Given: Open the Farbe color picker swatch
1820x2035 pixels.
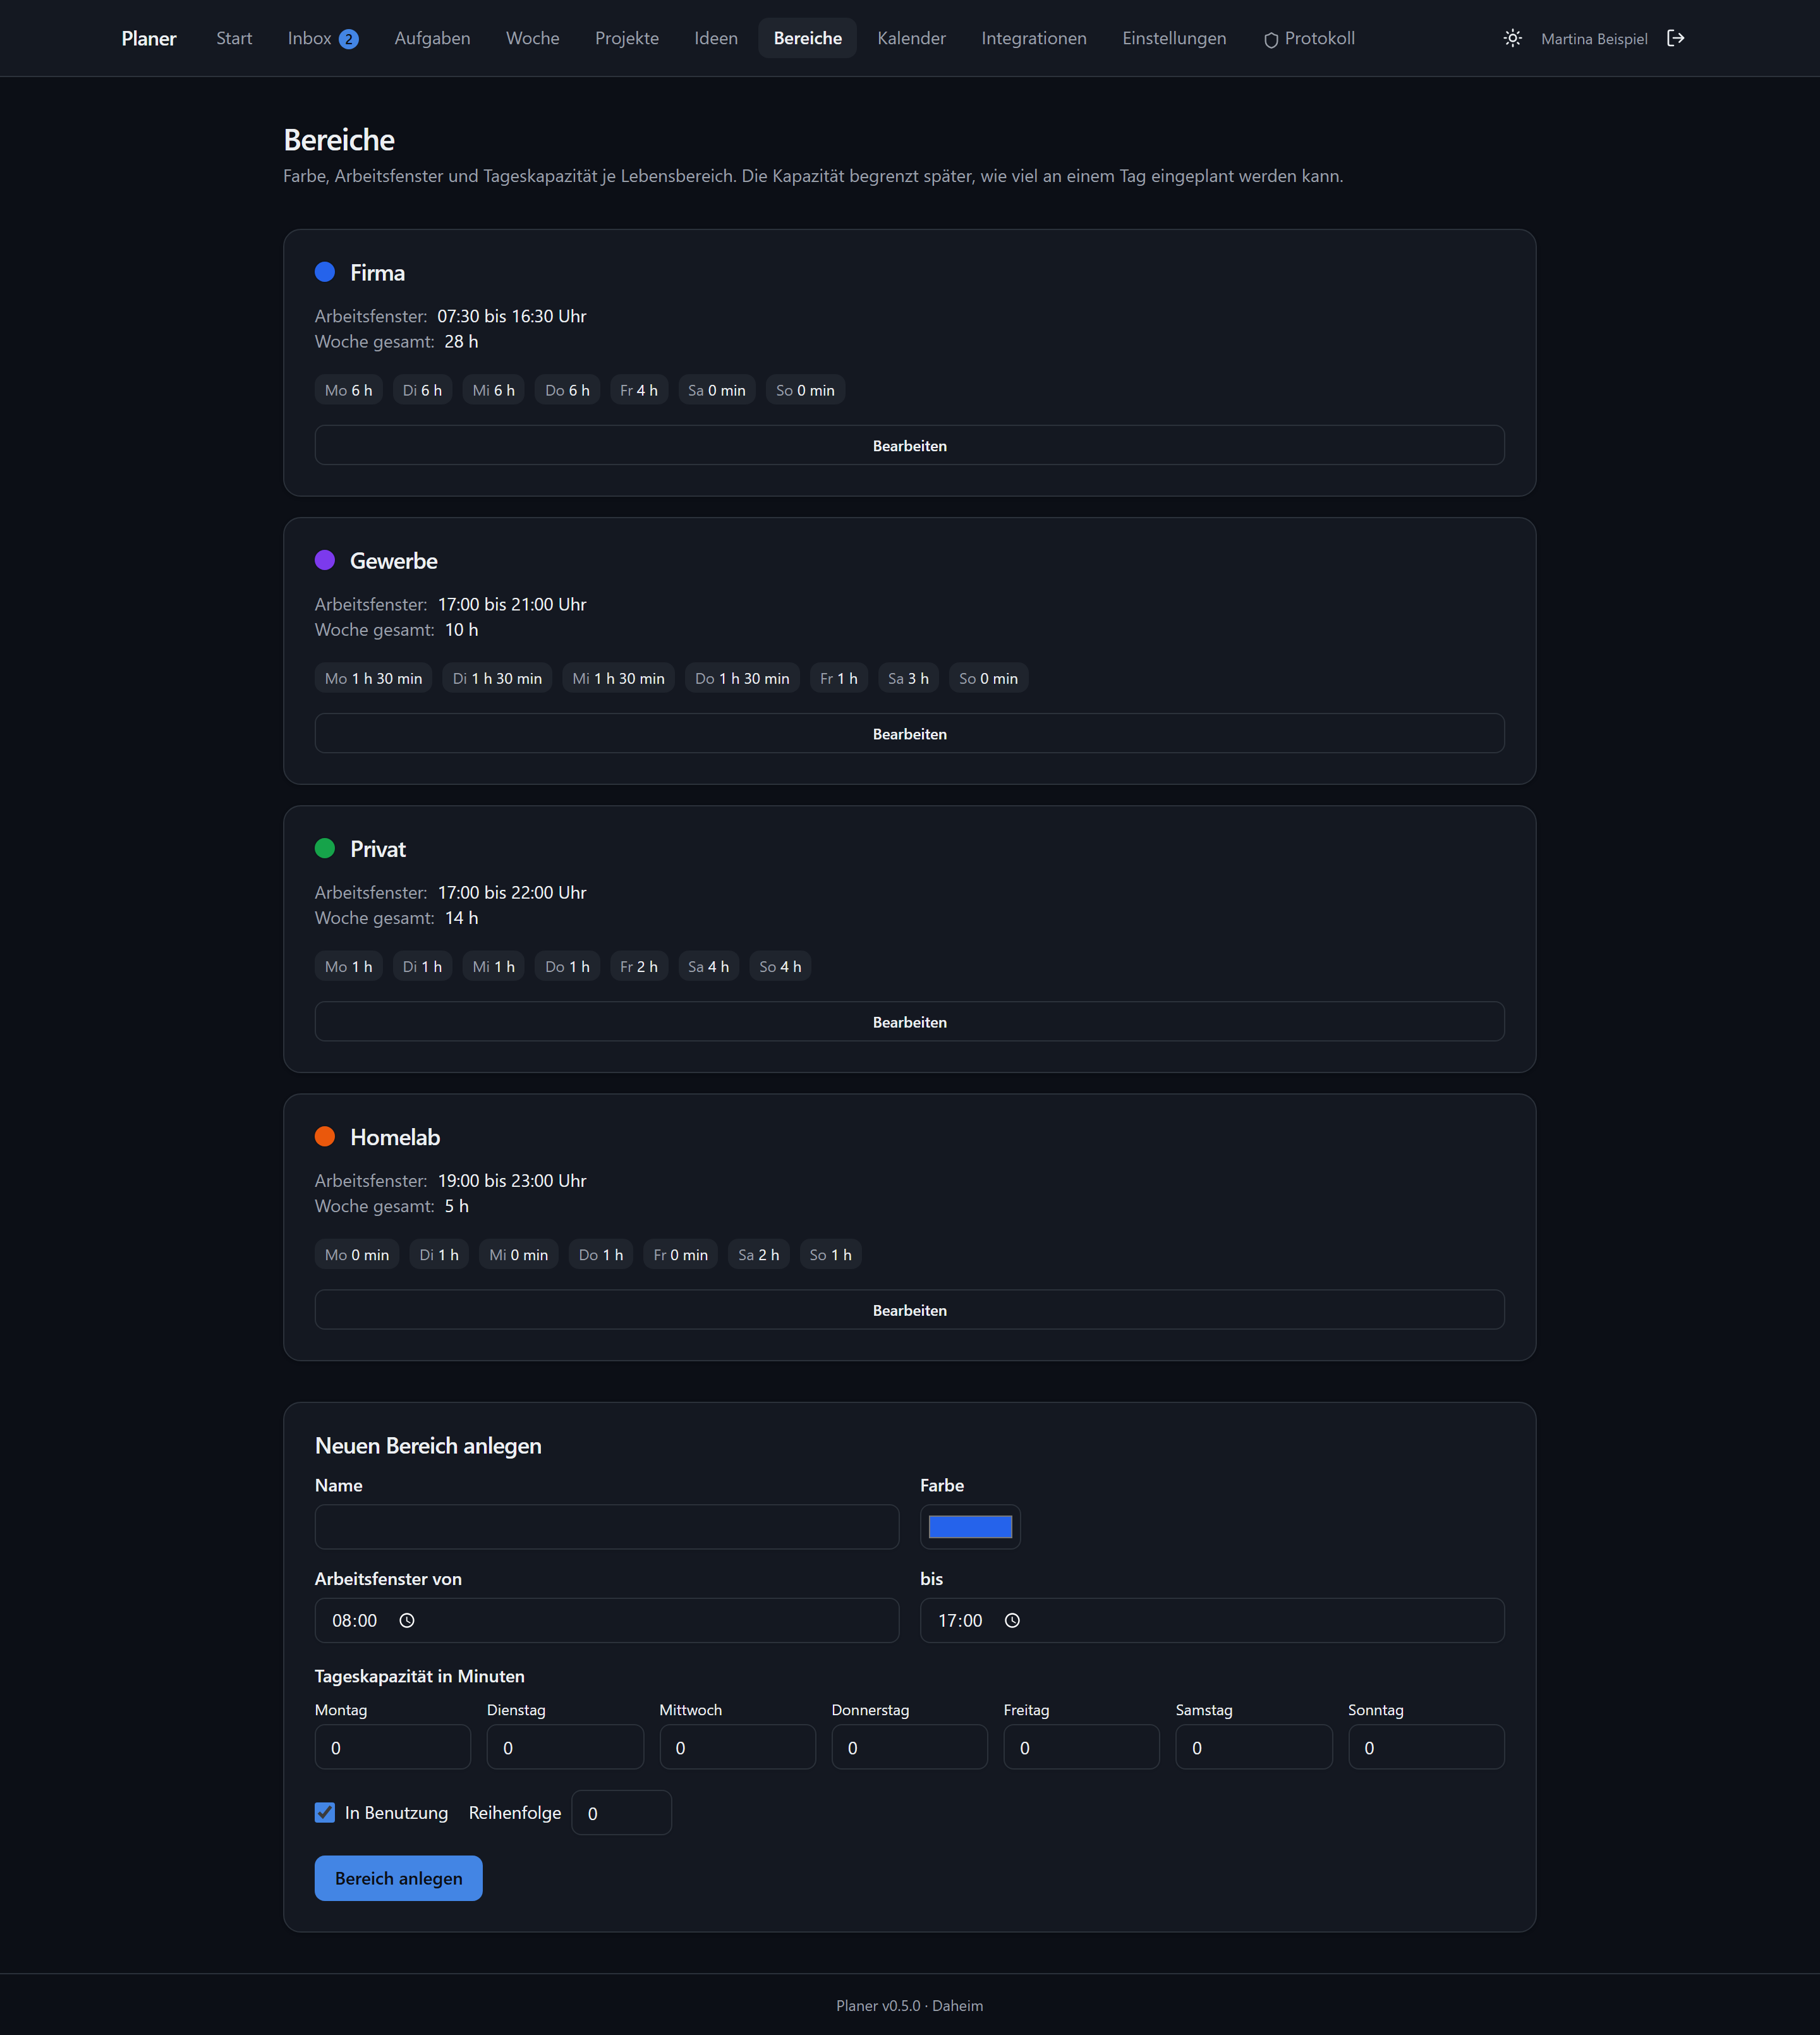Looking at the screenshot, I should (970, 1527).
